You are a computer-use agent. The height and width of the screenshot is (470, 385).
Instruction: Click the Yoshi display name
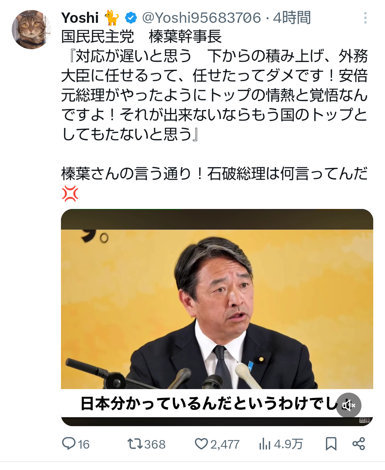pyautogui.click(x=80, y=17)
